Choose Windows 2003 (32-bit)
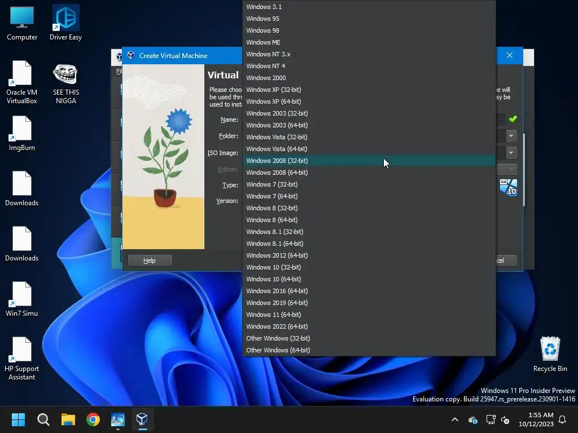 click(369, 113)
